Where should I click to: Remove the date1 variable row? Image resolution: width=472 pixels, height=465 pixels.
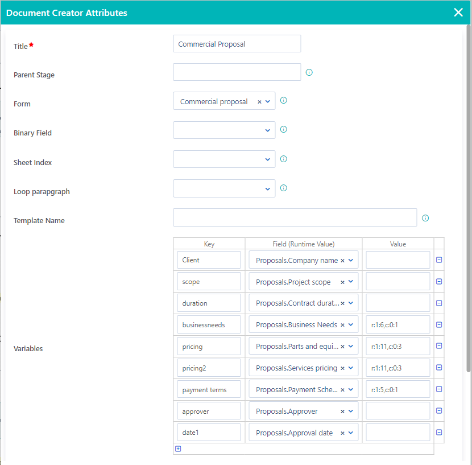[x=439, y=433]
